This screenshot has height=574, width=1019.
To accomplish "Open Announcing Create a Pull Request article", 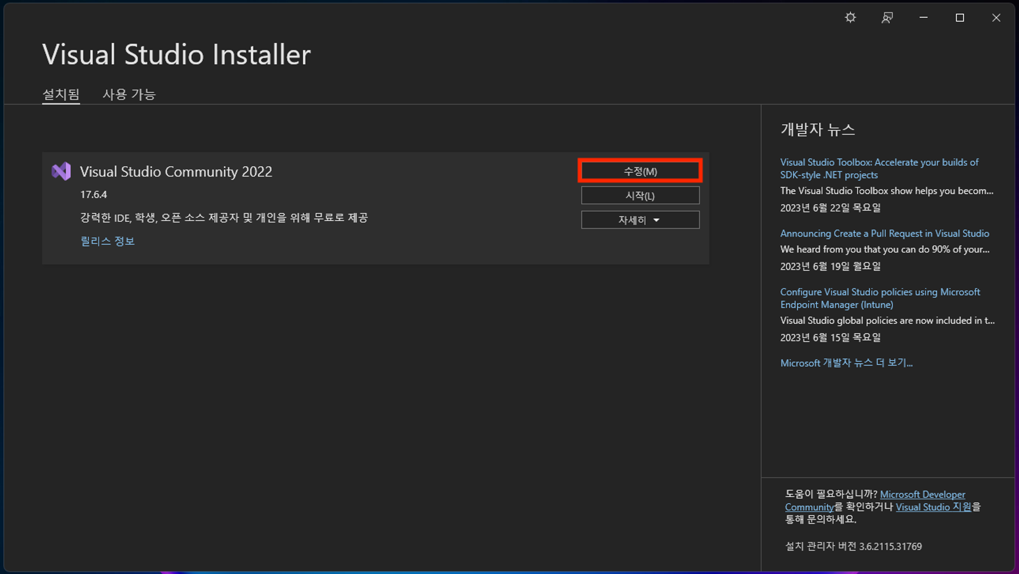I will [x=884, y=233].
